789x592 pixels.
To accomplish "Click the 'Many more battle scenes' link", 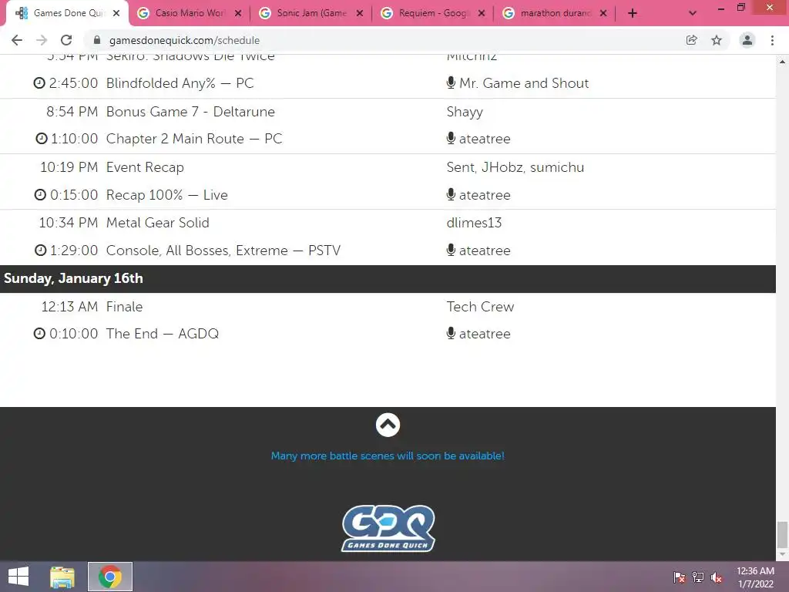I will tap(388, 456).
